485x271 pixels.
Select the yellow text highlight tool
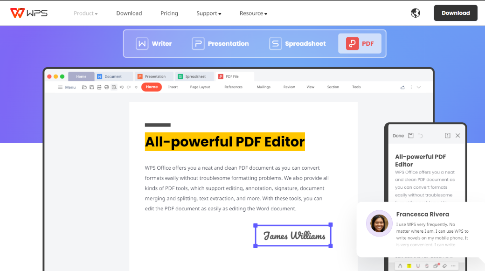[409, 266]
